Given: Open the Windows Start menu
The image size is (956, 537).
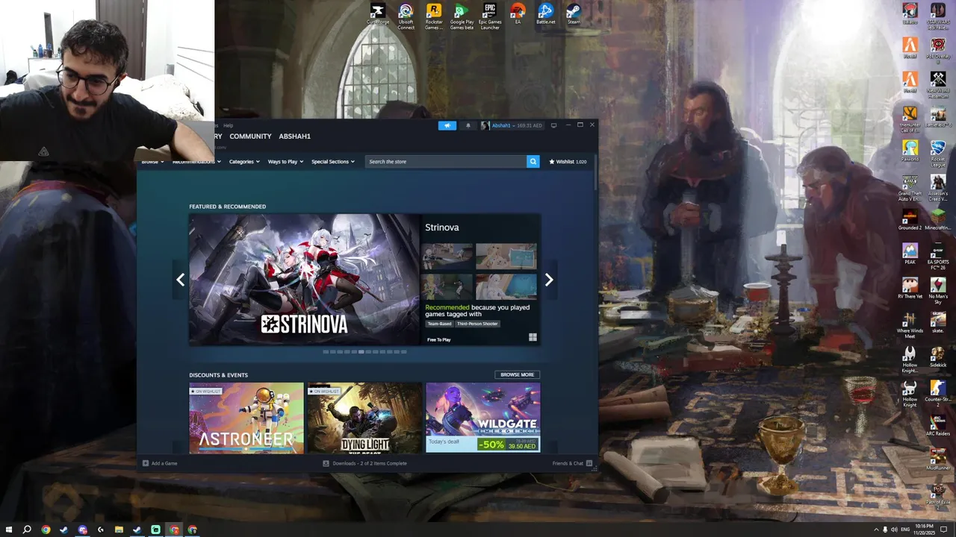Looking at the screenshot, I should click(9, 530).
